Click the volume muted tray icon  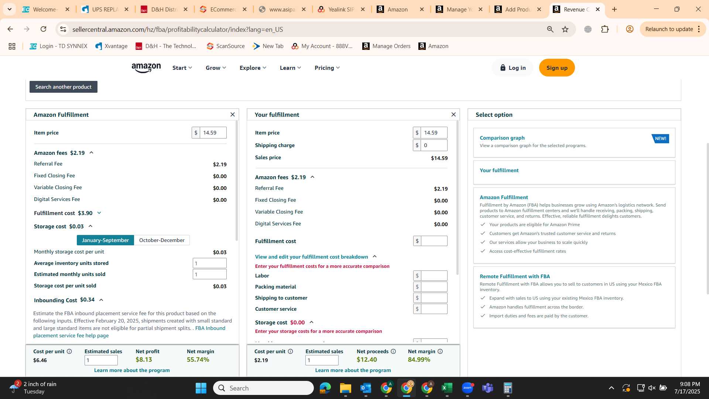click(x=652, y=388)
